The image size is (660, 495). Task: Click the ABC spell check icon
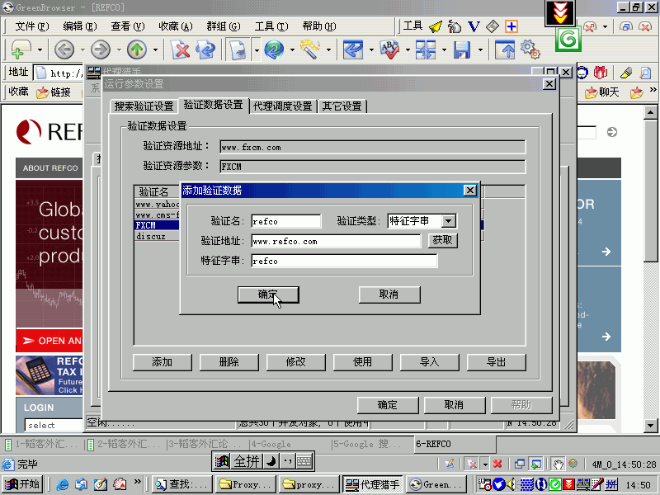[389, 49]
